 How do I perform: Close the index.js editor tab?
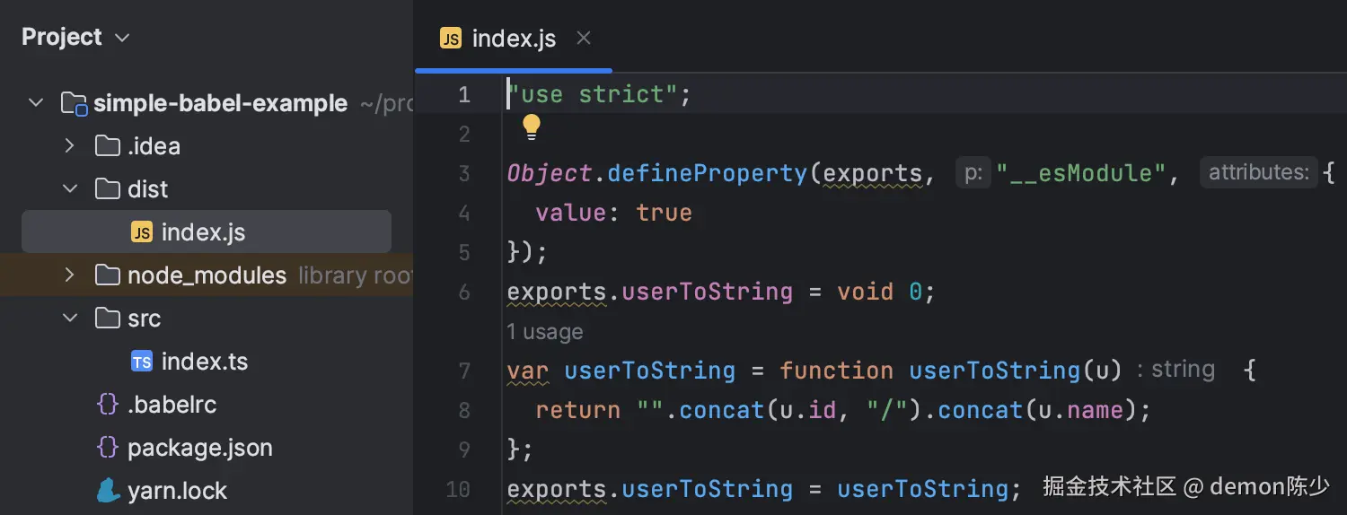pyautogui.click(x=584, y=38)
